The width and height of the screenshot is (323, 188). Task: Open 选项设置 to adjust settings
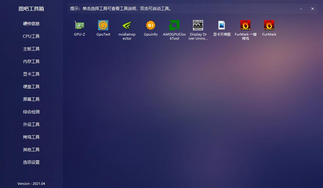(x=31, y=162)
